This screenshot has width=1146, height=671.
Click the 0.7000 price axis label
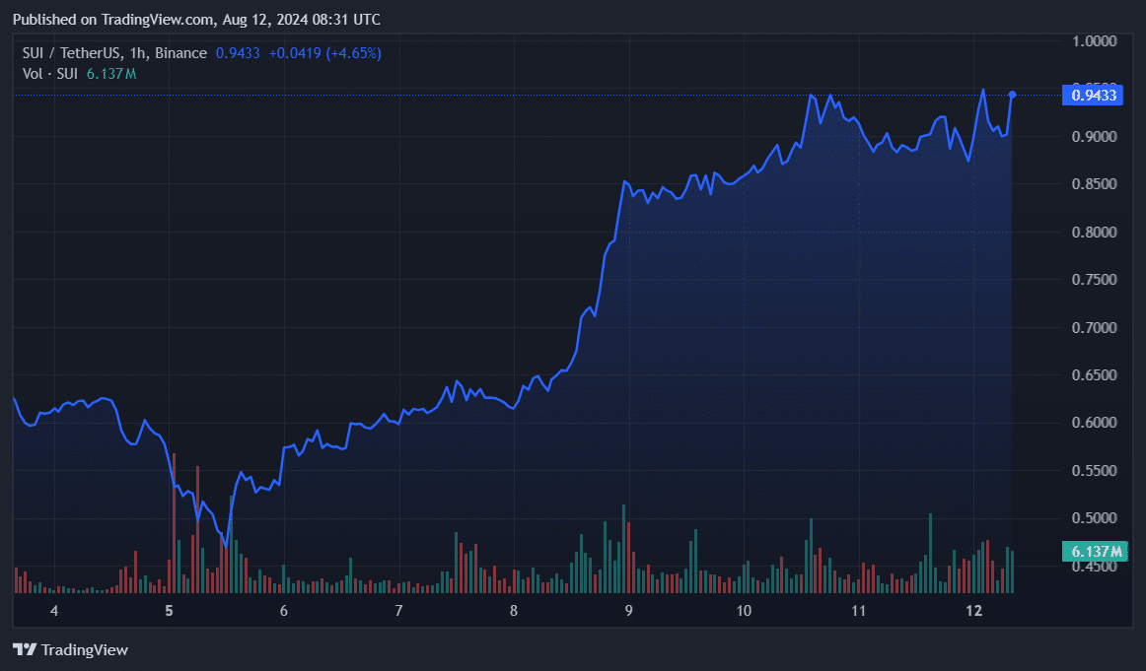(x=1094, y=328)
